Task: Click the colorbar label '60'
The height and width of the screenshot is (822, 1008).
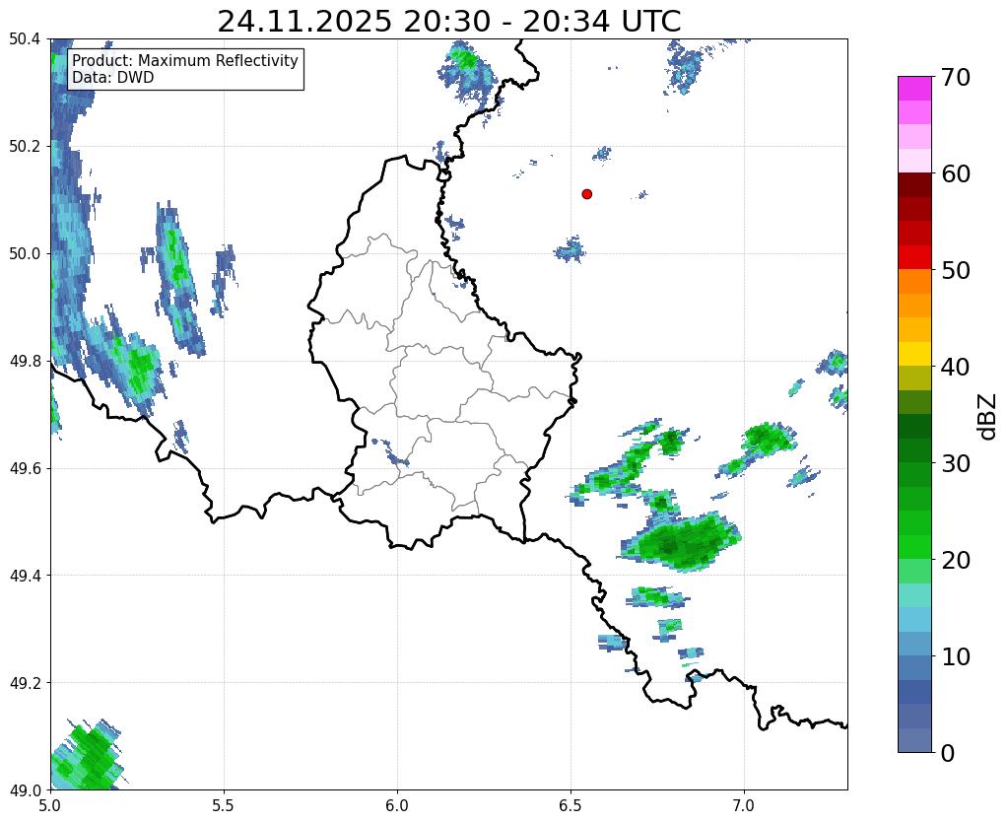Action: tap(955, 173)
